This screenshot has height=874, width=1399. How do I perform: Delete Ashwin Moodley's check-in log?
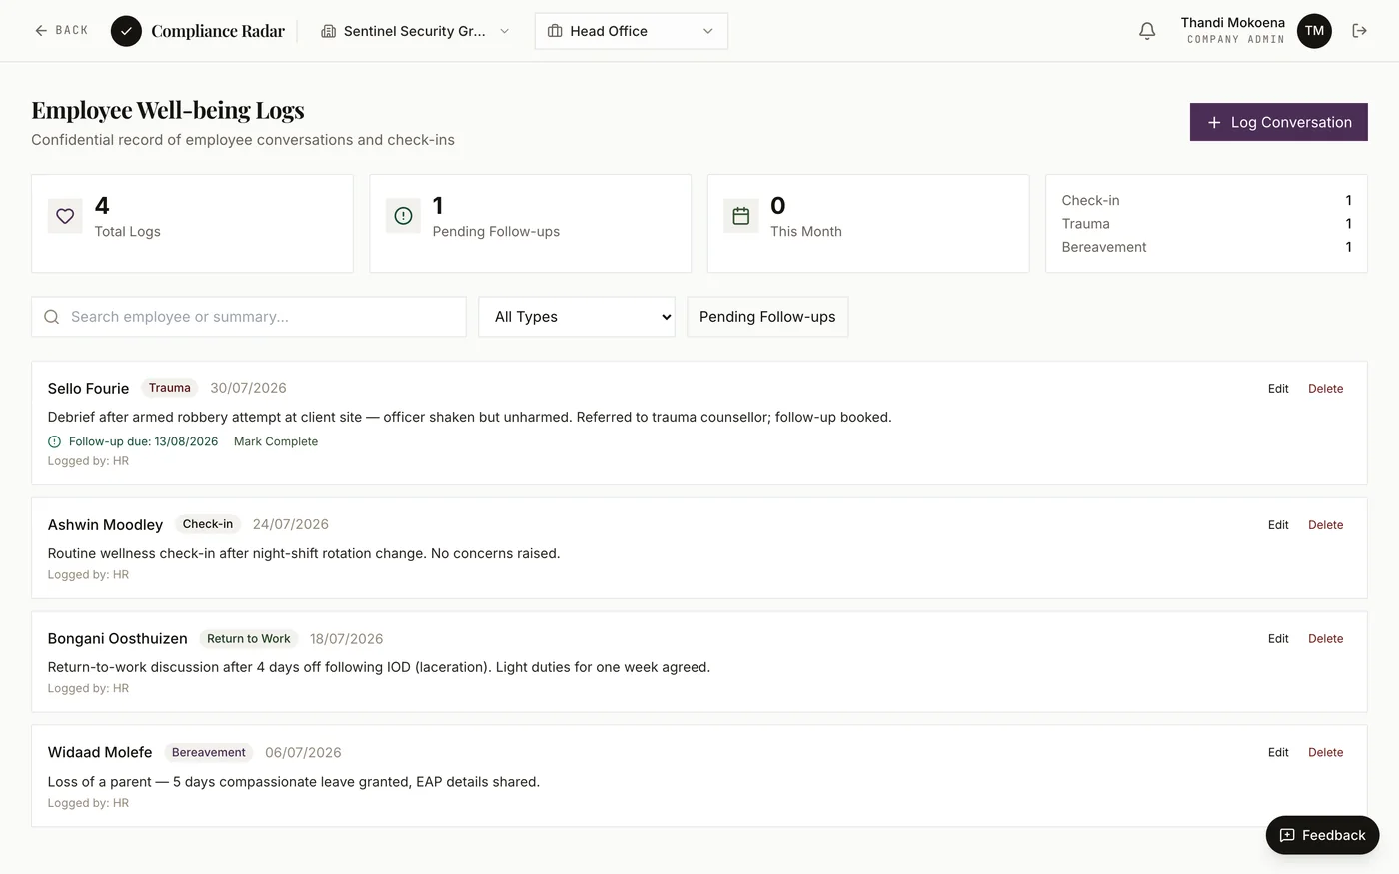click(1325, 525)
